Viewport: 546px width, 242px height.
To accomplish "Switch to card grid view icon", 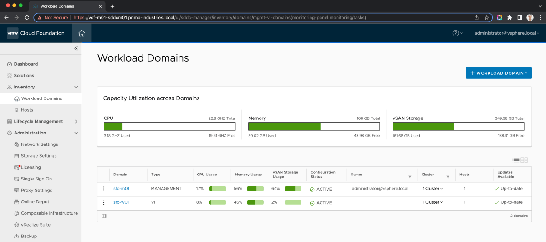I will pyautogui.click(x=525, y=160).
